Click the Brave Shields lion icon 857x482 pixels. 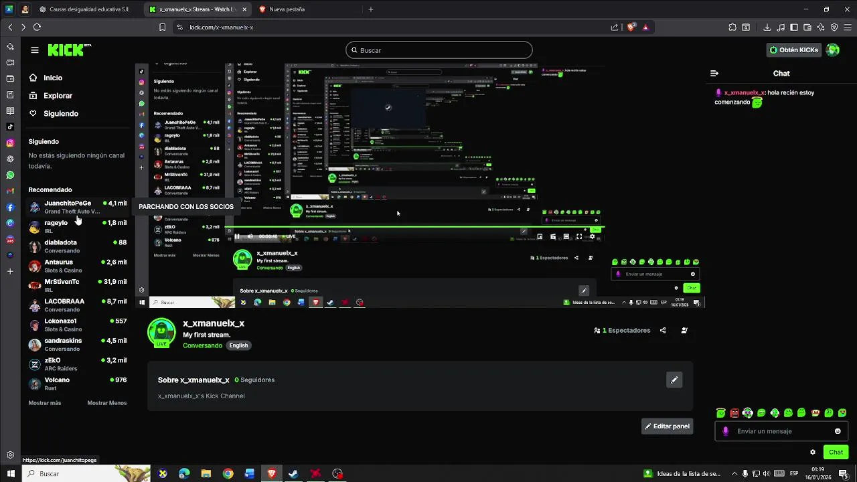[631, 27]
